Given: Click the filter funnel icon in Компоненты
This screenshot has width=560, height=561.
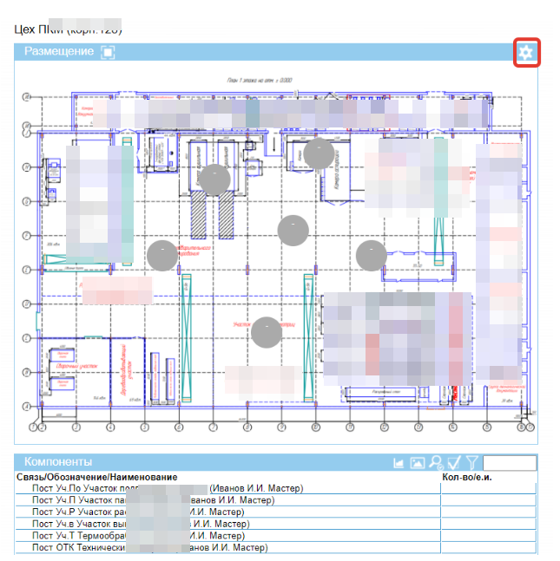Looking at the screenshot, I should click(x=471, y=463).
